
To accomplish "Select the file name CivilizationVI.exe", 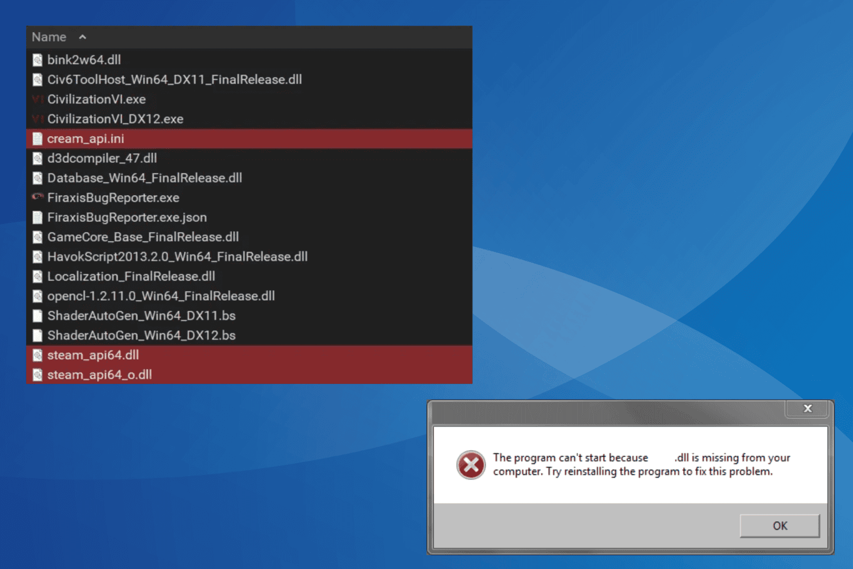I will tap(97, 99).
